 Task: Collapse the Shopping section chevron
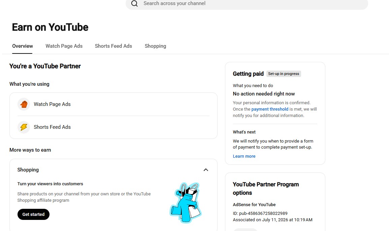[x=206, y=170]
